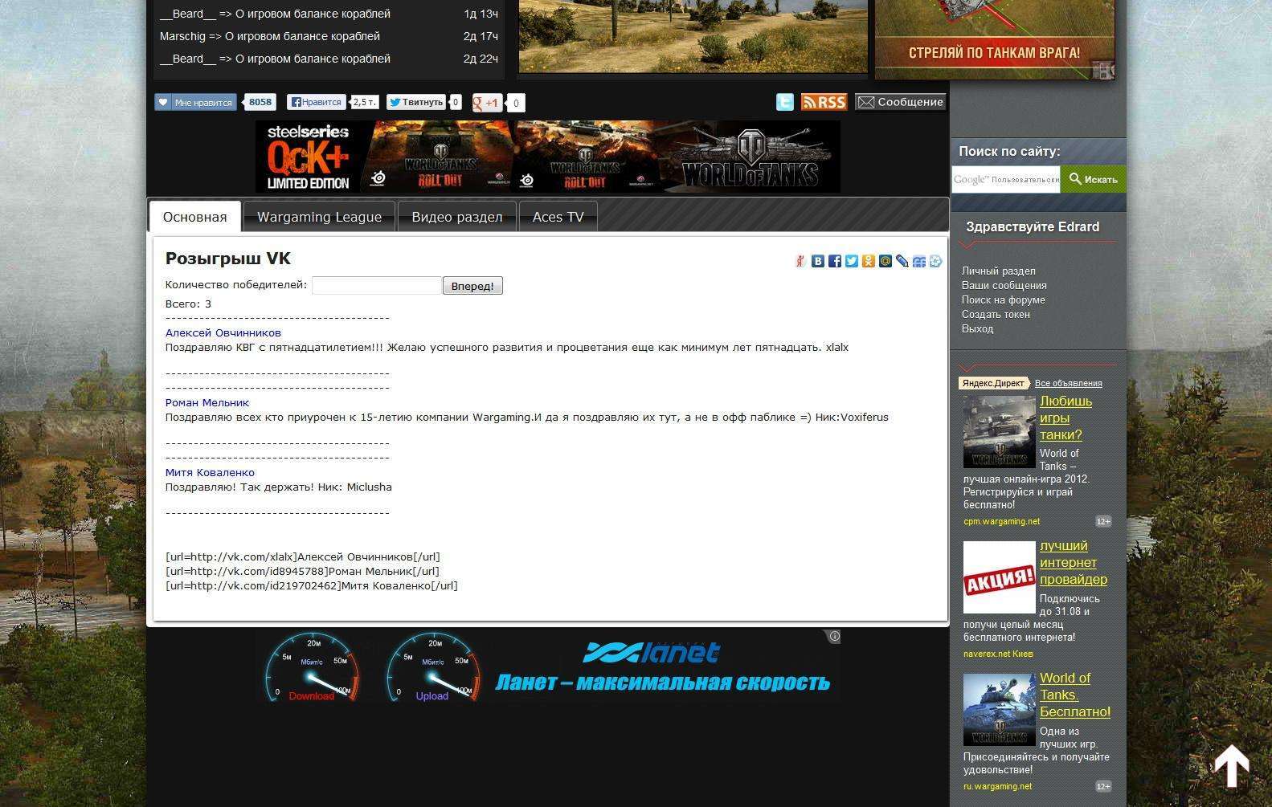Share the page via Twitter bird icon
1272x807 pixels.
click(x=852, y=261)
